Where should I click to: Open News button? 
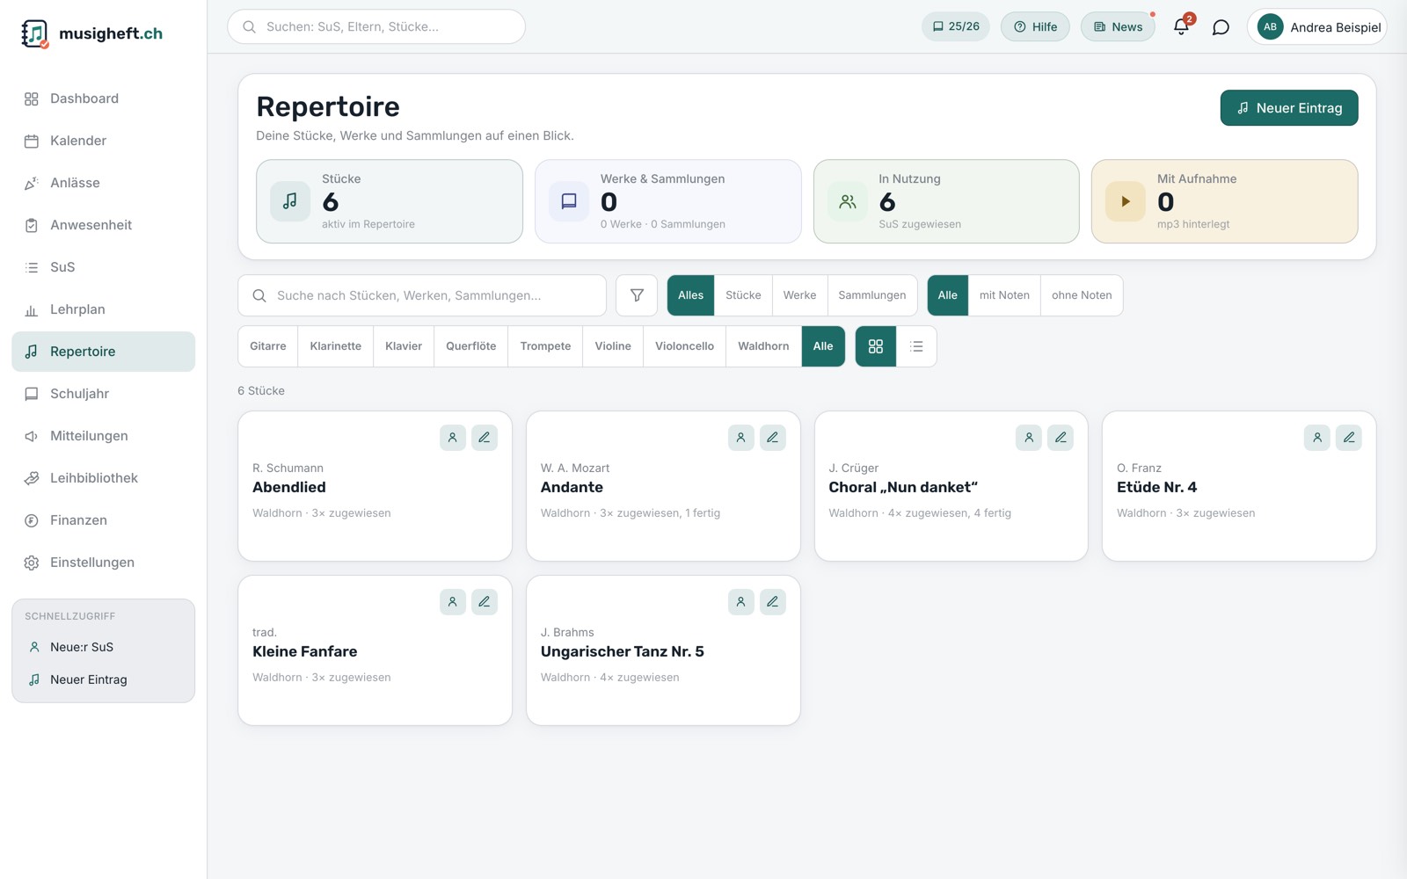pyautogui.click(x=1118, y=27)
